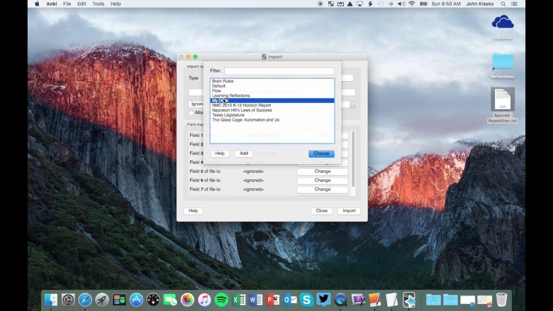
Task: Select the Texas Legislature deck
Action: tap(272, 115)
